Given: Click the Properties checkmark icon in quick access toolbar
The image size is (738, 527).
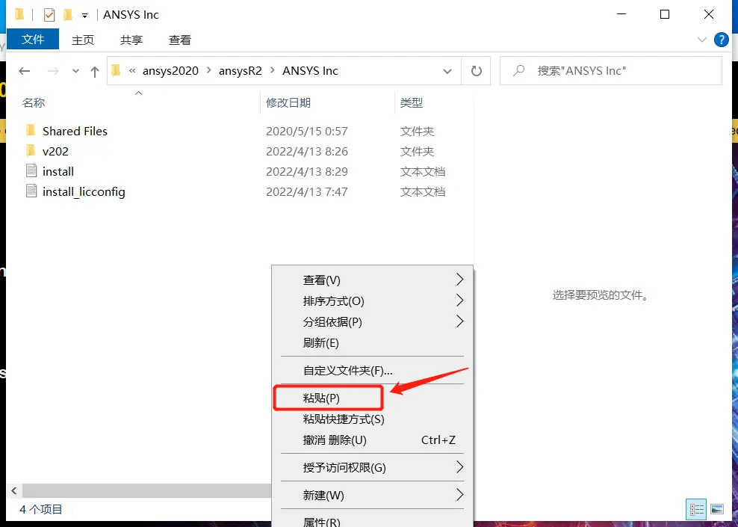Looking at the screenshot, I should (x=49, y=15).
